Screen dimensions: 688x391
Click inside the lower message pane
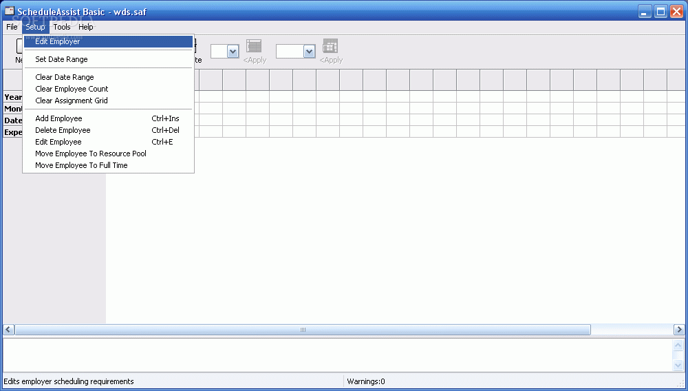tap(337, 355)
